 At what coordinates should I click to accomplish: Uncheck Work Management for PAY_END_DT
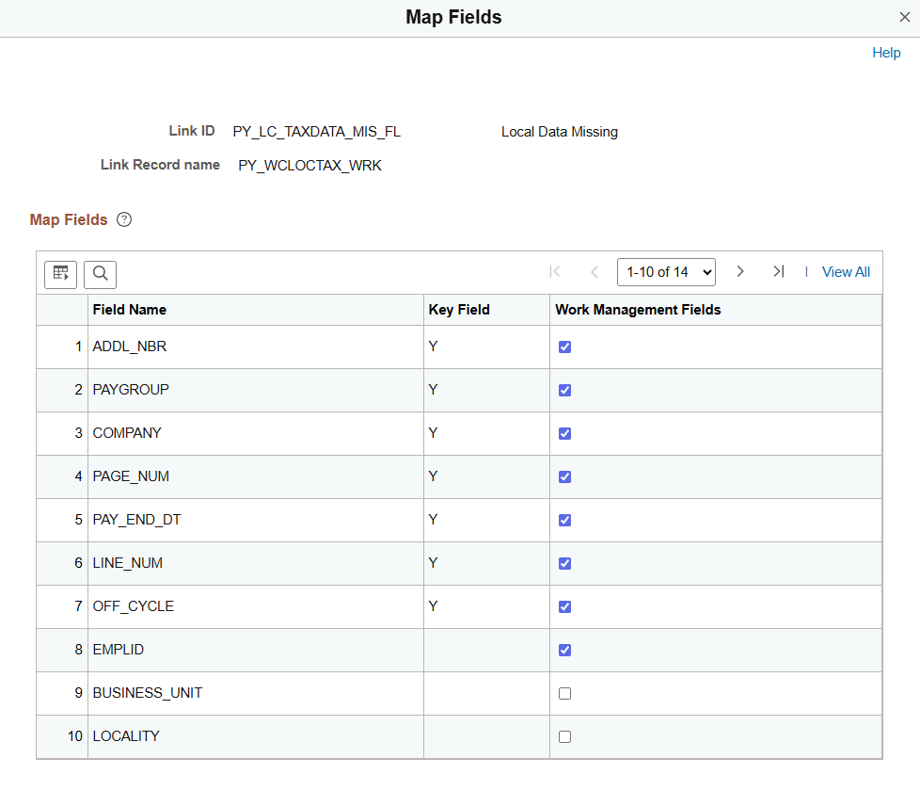[x=565, y=521]
